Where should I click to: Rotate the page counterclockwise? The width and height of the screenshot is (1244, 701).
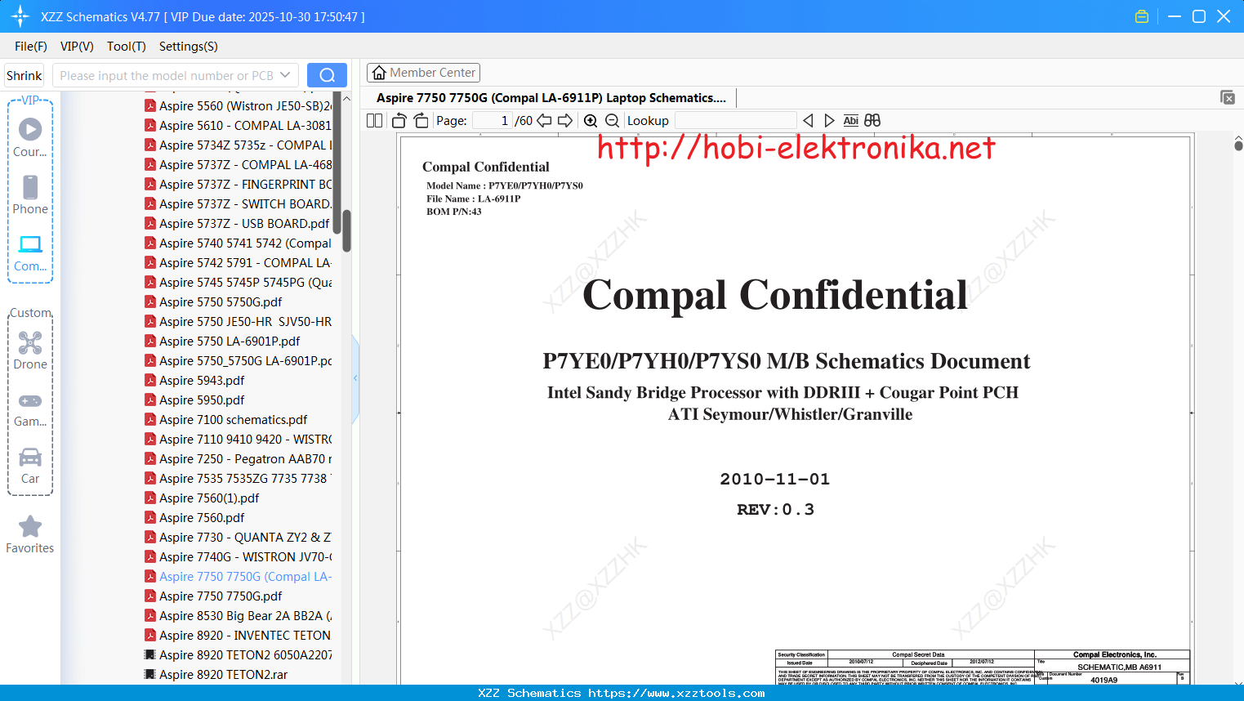399,120
